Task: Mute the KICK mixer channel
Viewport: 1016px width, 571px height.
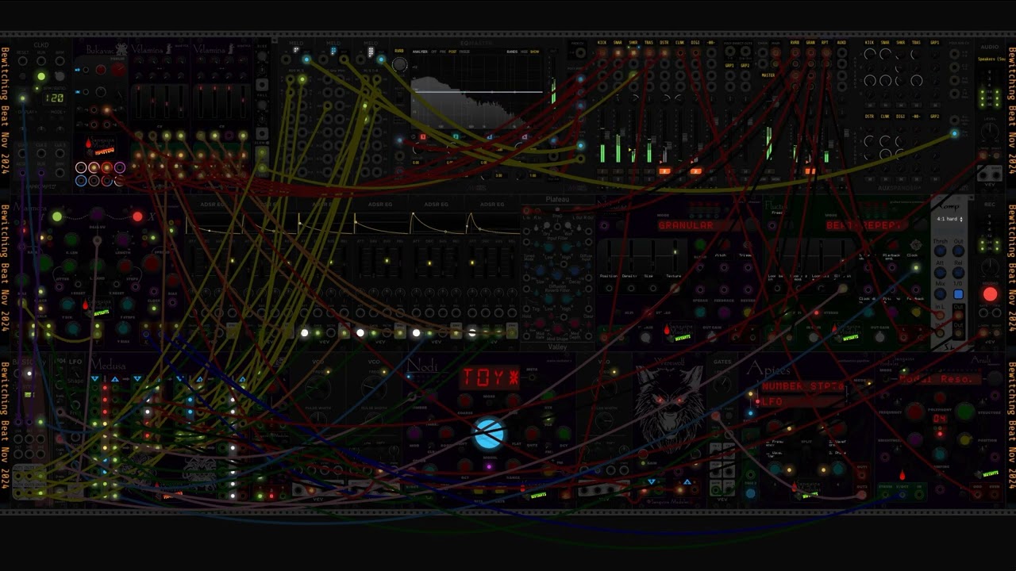Action: pos(602,171)
